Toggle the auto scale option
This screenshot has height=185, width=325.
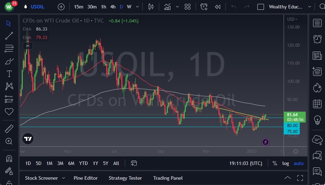(298, 163)
